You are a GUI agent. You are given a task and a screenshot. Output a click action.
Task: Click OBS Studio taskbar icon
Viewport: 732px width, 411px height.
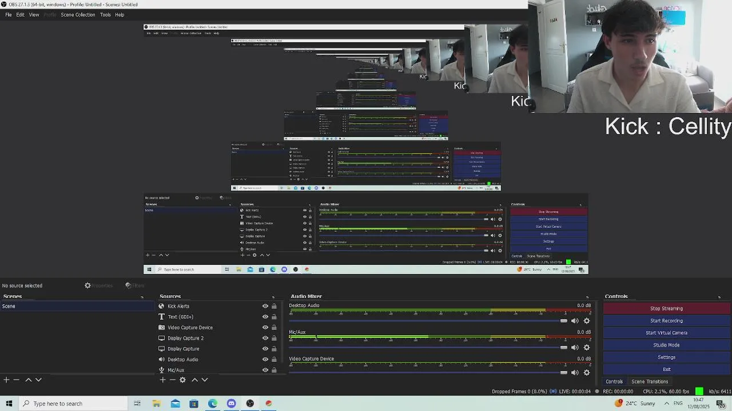coord(250,404)
